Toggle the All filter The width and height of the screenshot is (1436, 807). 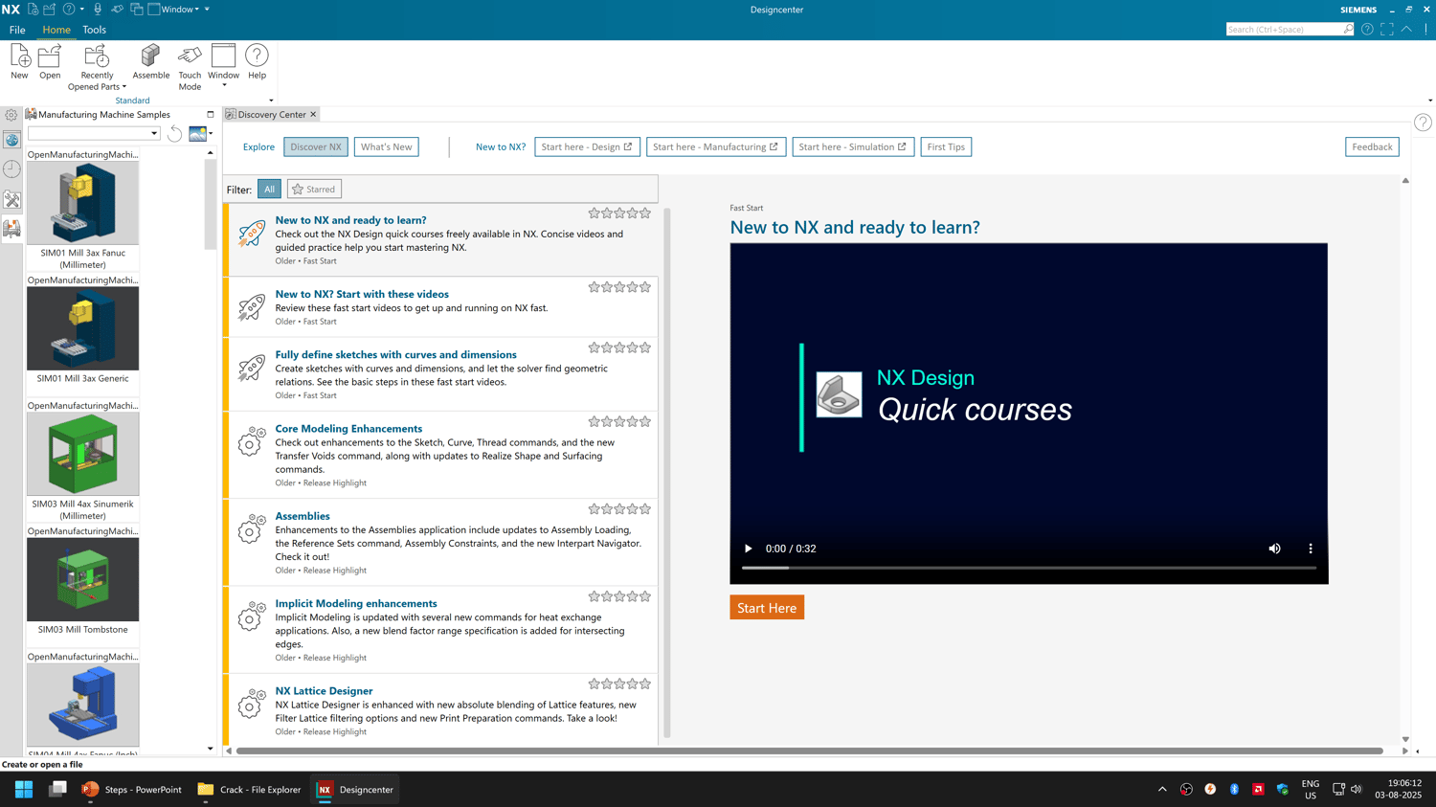[x=269, y=190]
